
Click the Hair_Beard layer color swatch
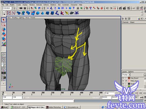click(x=129, y=78)
